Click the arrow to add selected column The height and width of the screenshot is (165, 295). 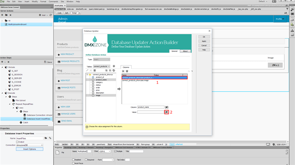119,89
